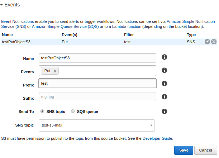Select the SQS queue radio button
This screenshot has width=219, height=158.
[x=73, y=111]
